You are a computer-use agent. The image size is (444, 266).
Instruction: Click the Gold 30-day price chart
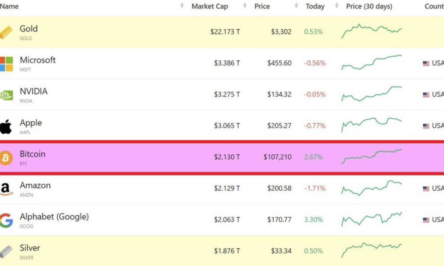pyautogui.click(x=372, y=31)
